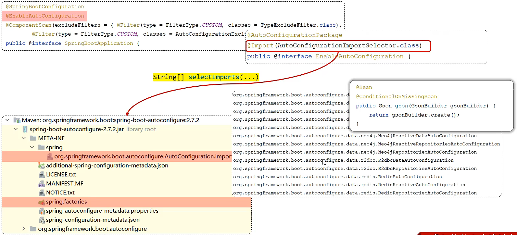Click the EnableAutoConfiguration interface name
Image resolution: width=517 pixels, height=235 pixels.
click(x=359, y=56)
